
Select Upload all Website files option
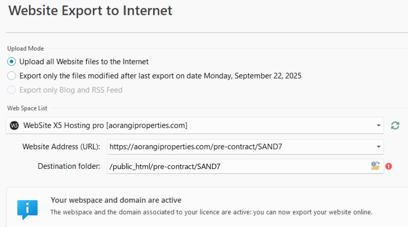point(12,62)
